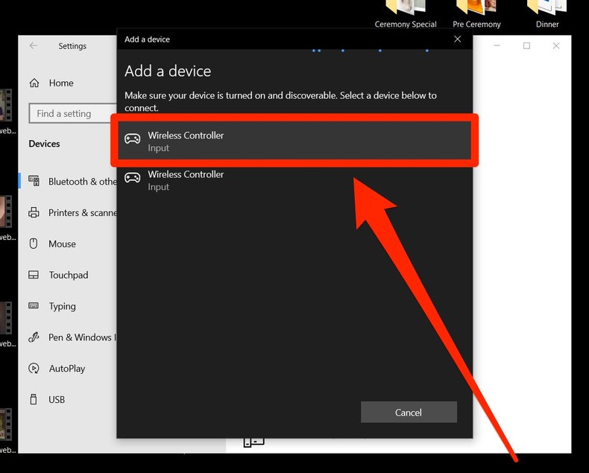Click the AutoPlay icon

pyautogui.click(x=34, y=368)
